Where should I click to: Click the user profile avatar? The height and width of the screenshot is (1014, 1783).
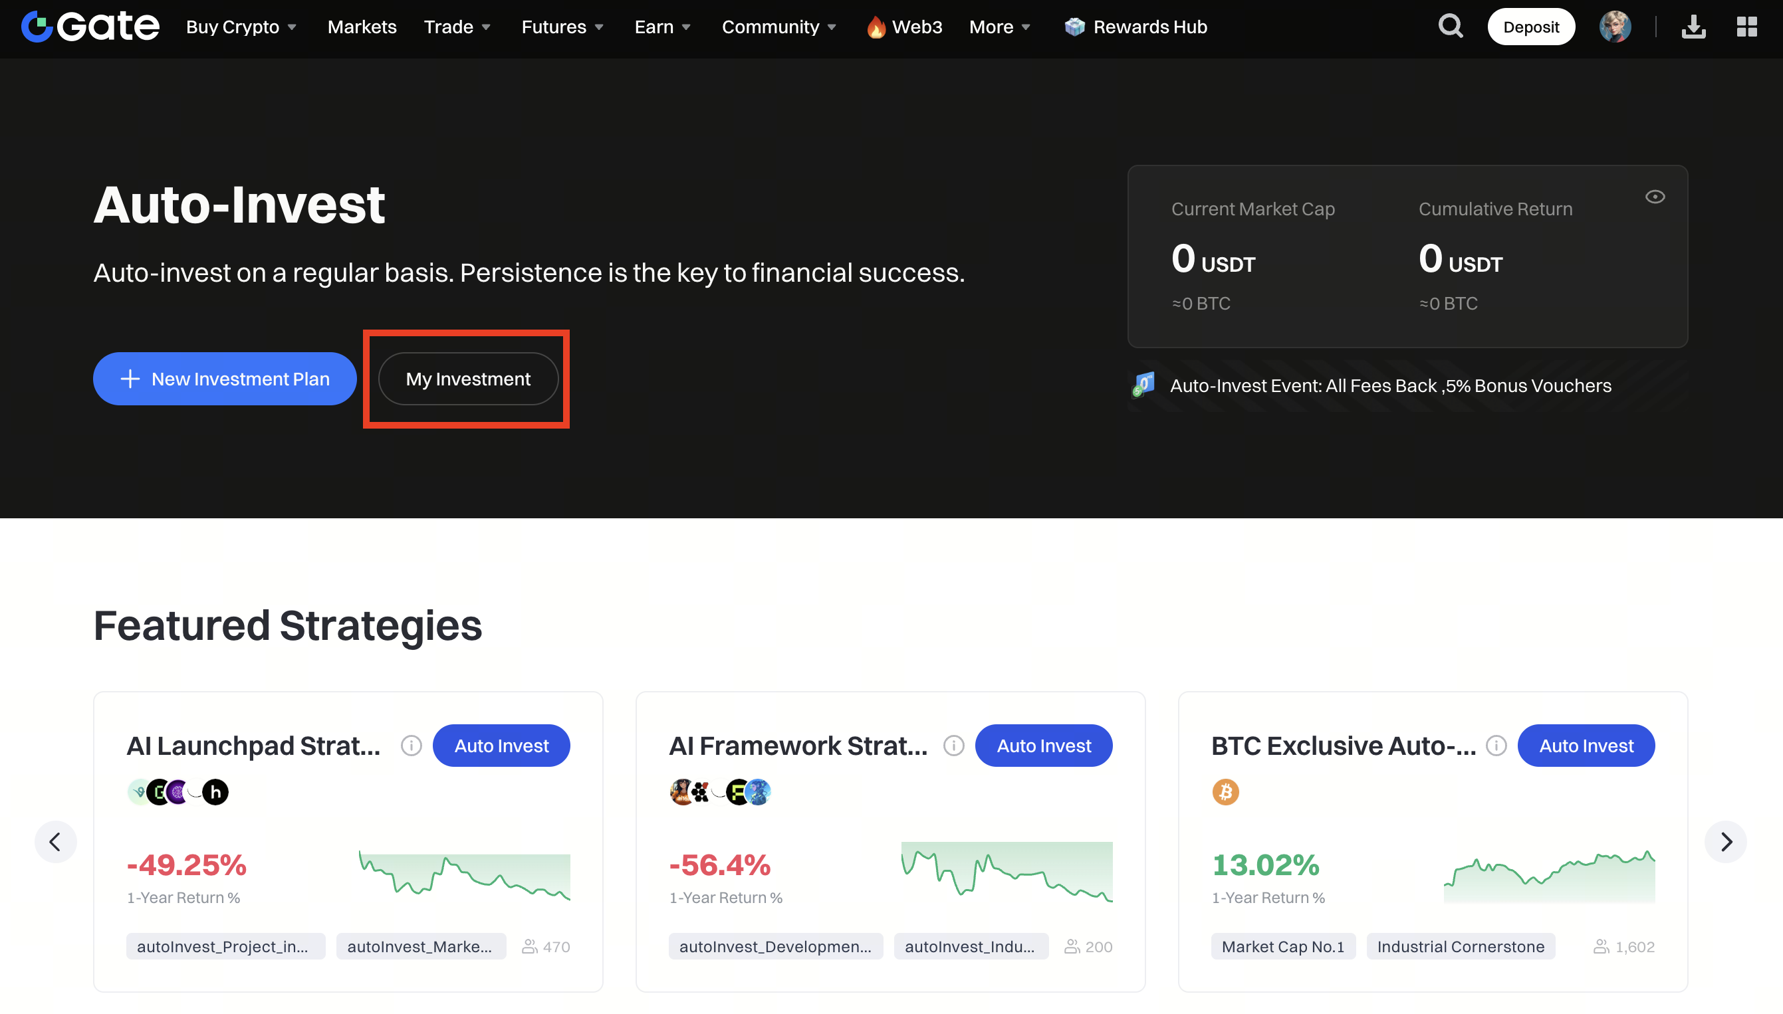pos(1615,27)
